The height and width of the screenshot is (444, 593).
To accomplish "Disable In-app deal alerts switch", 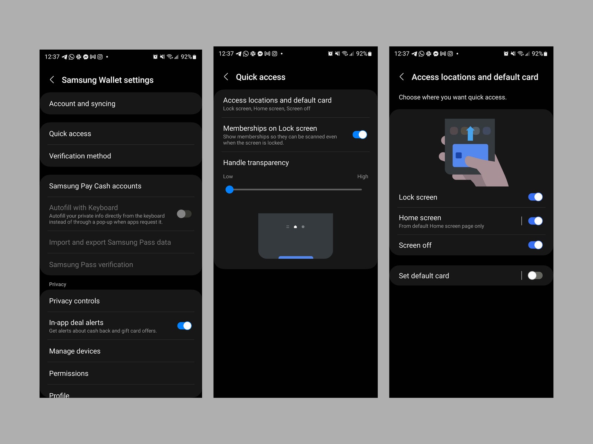I will (184, 326).
